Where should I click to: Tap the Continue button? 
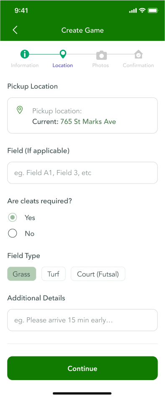(82, 368)
